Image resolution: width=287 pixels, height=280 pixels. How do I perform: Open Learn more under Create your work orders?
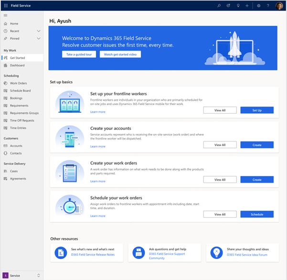tap(98, 181)
